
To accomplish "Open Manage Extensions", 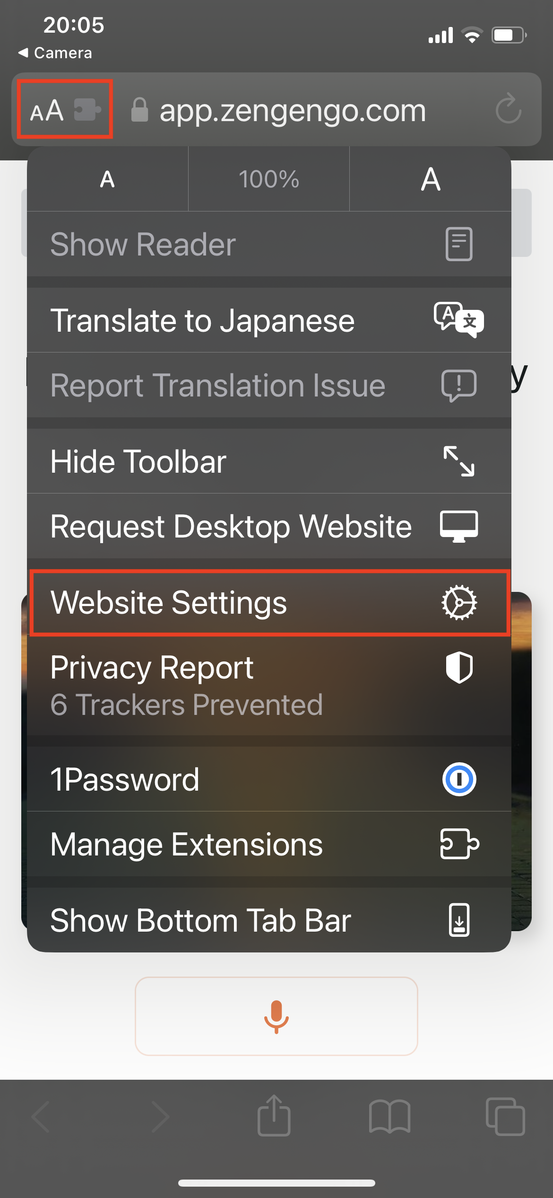I will point(269,844).
